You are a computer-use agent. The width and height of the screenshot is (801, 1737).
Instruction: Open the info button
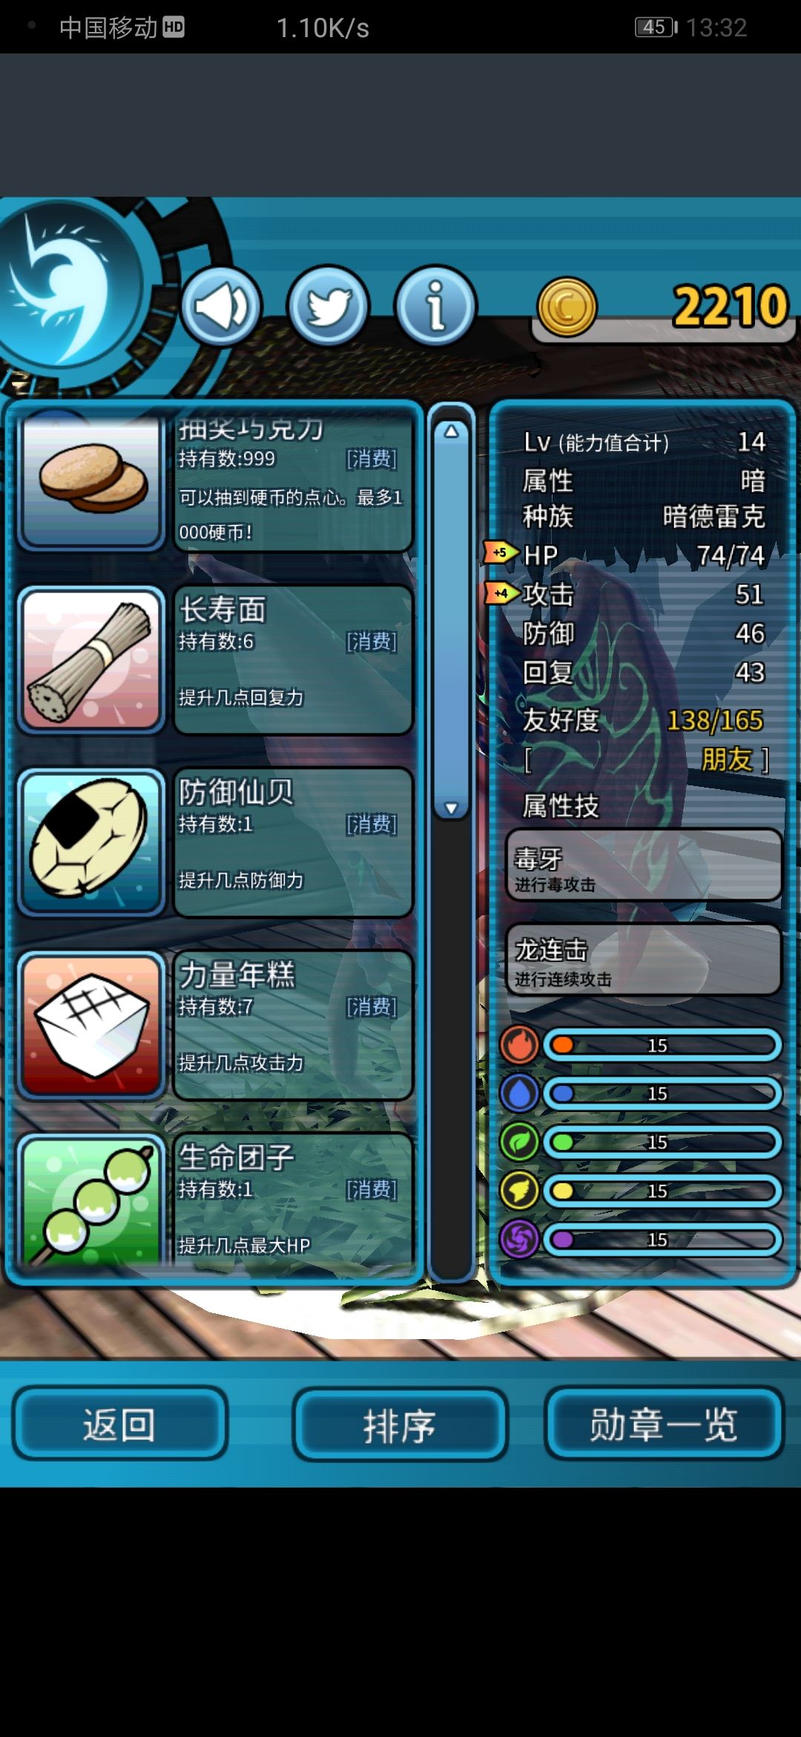(x=436, y=306)
